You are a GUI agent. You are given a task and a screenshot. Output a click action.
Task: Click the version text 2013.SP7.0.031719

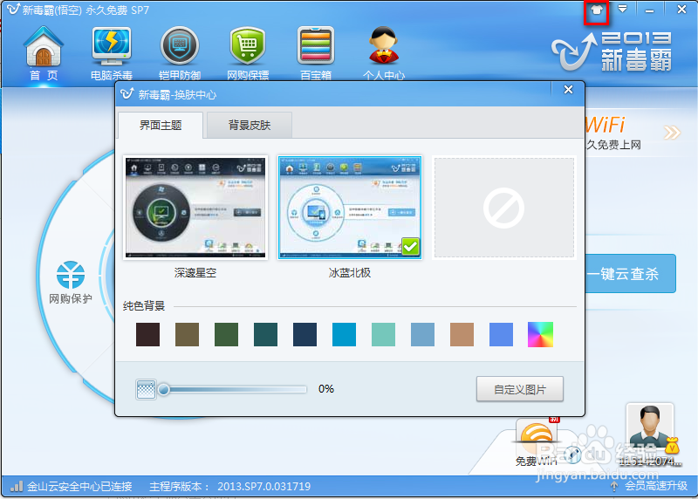(x=263, y=486)
